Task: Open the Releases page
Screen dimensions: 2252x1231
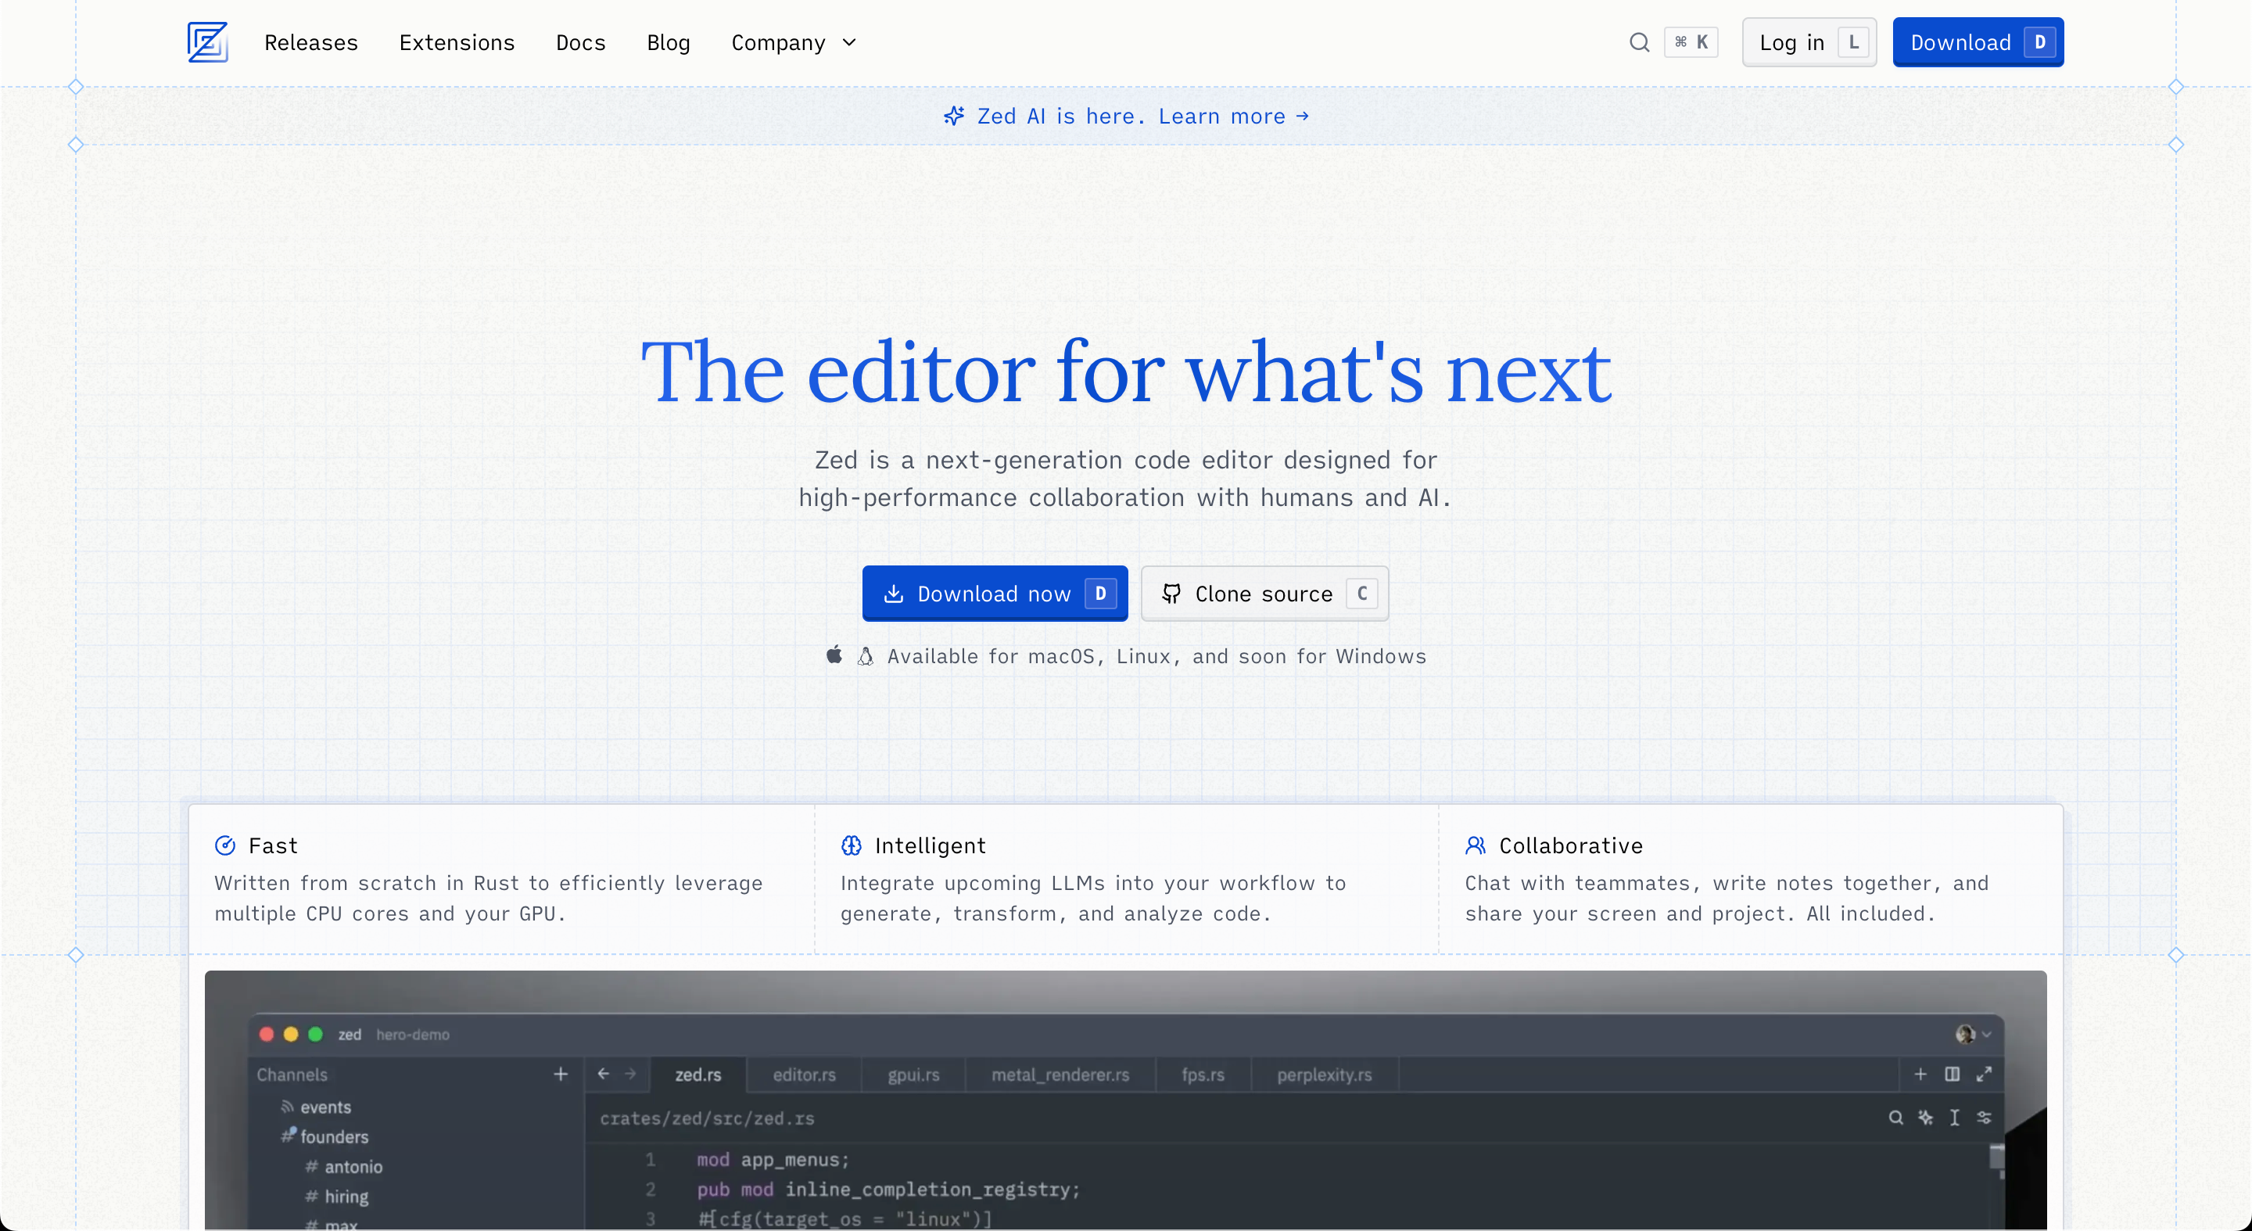Action: pos(310,42)
